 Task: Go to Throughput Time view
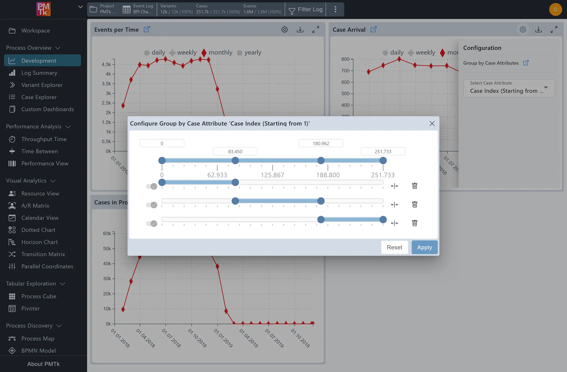(x=43, y=139)
